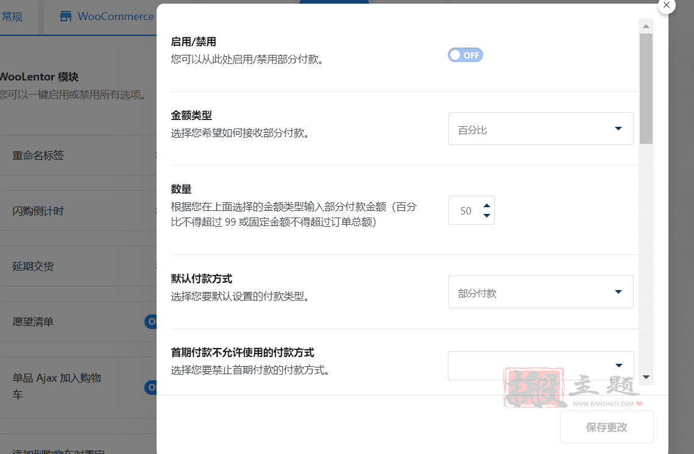Viewport: 694px width, 454px height.
Task: Select the 重命名标签 module row
Action: click(x=79, y=155)
